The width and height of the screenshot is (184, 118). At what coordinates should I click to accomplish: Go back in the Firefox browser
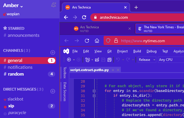(67, 41)
